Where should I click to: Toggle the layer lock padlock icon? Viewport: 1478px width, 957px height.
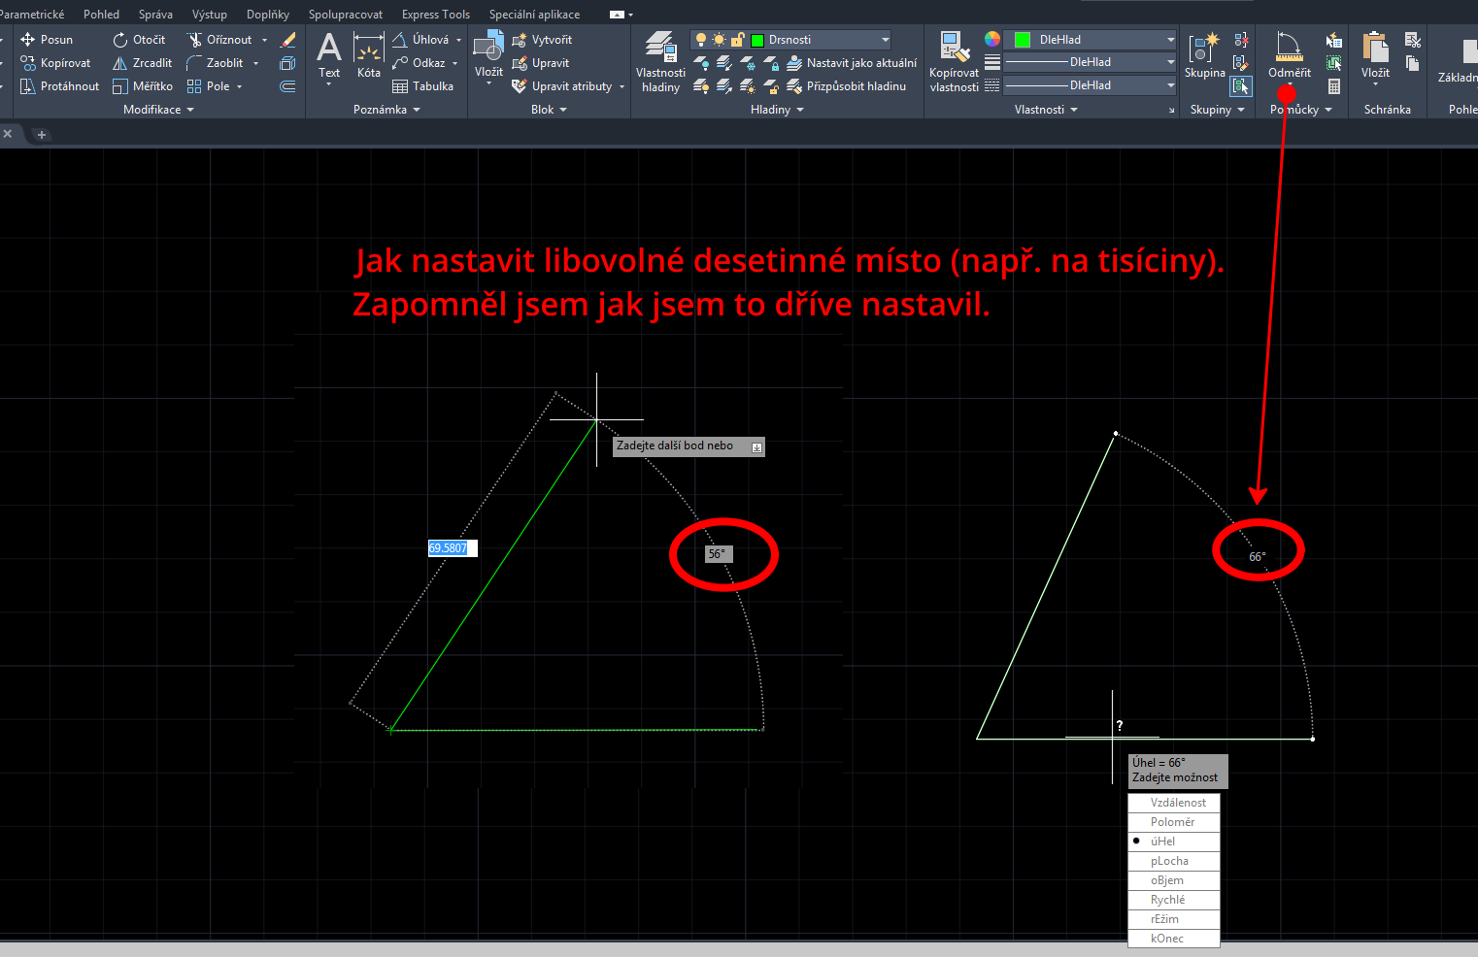tap(737, 40)
